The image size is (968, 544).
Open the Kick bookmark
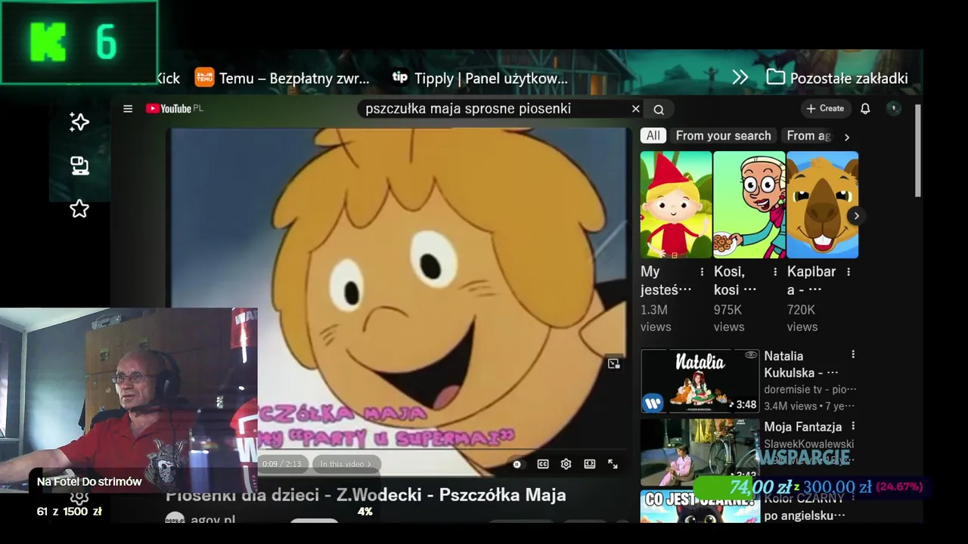tap(168, 78)
